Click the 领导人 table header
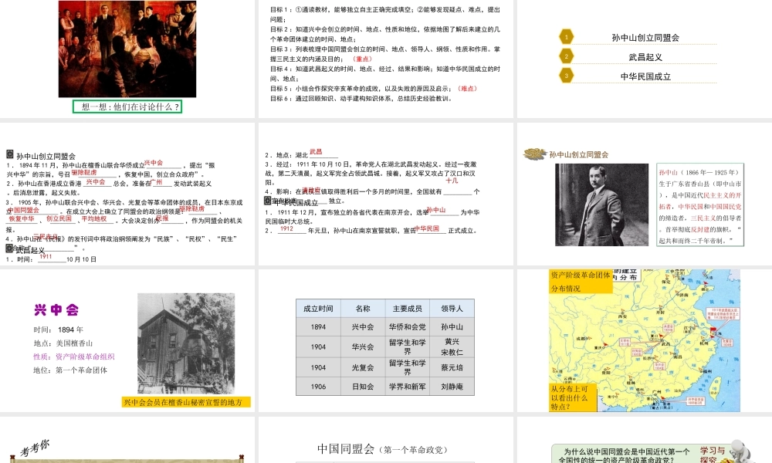Screen dimensions: 772x463 click(x=452, y=309)
